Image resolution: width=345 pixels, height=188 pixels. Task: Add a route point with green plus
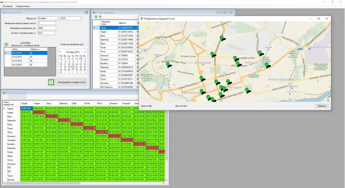click(96, 17)
